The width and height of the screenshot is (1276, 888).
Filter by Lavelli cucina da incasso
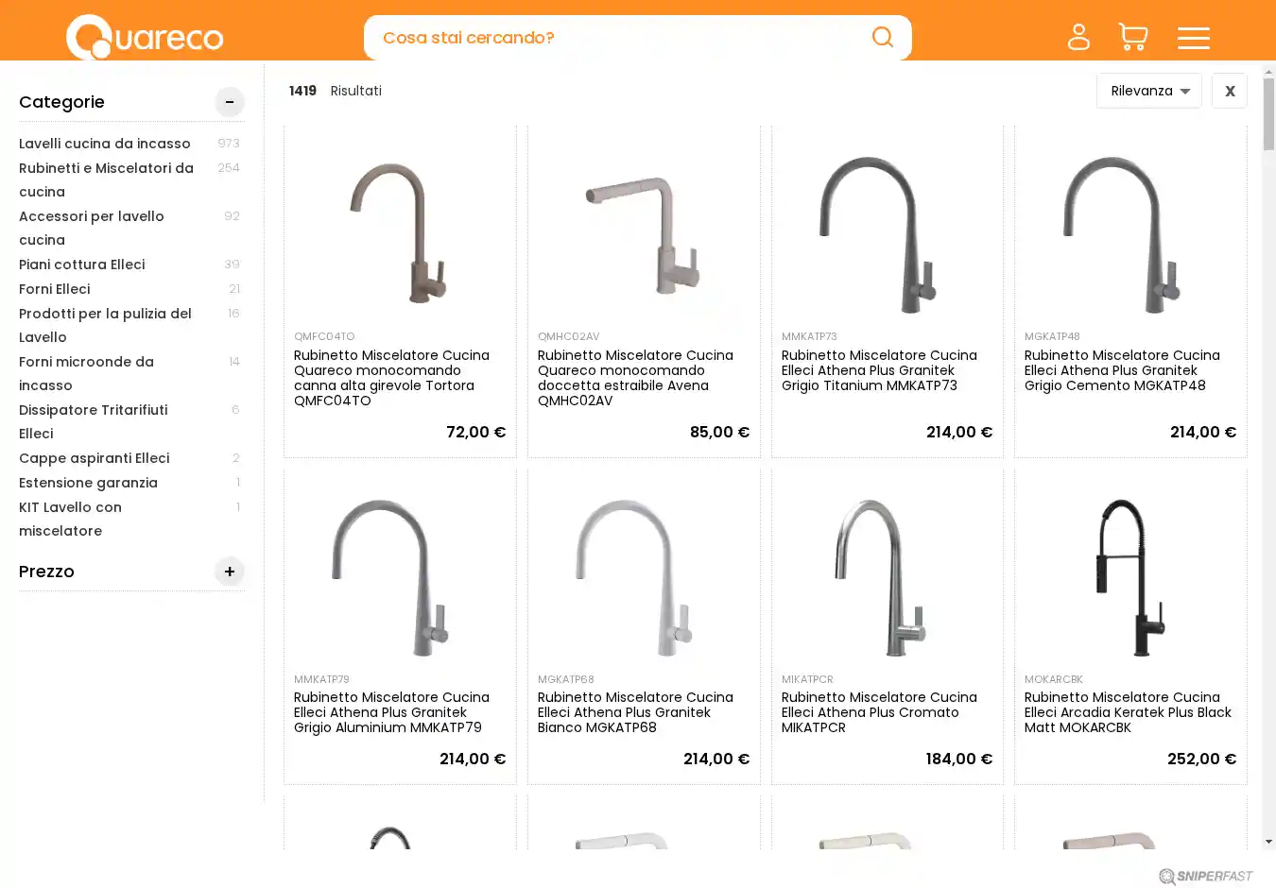click(x=105, y=144)
